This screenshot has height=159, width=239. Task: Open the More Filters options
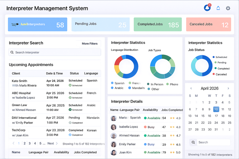coord(90,43)
